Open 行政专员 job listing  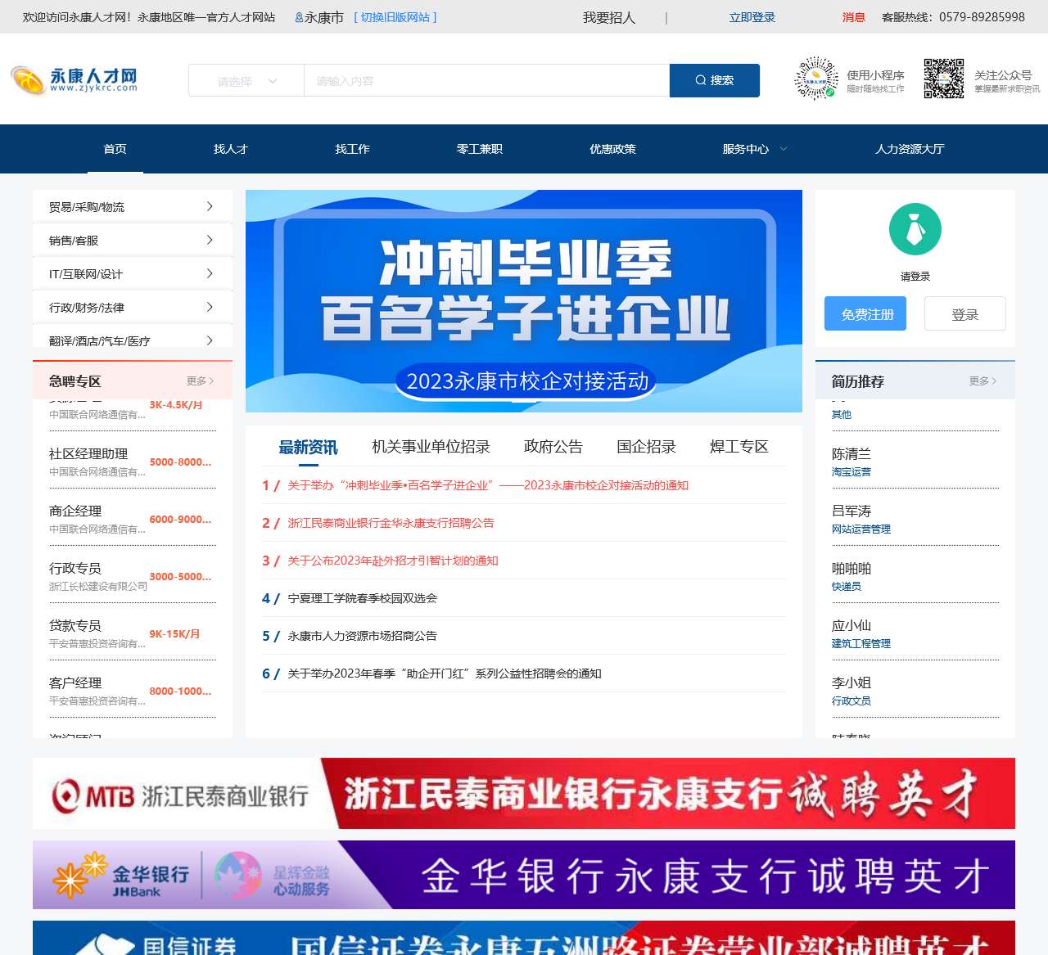click(x=75, y=568)
